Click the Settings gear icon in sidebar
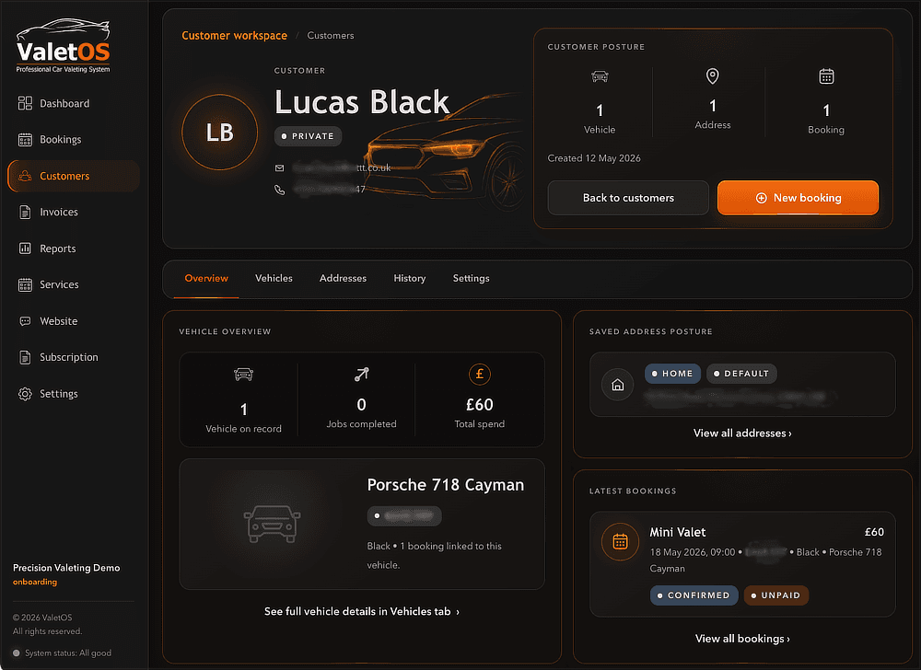Image resolution: width=921 pixels, height=670 pixels. click(25, 394)
